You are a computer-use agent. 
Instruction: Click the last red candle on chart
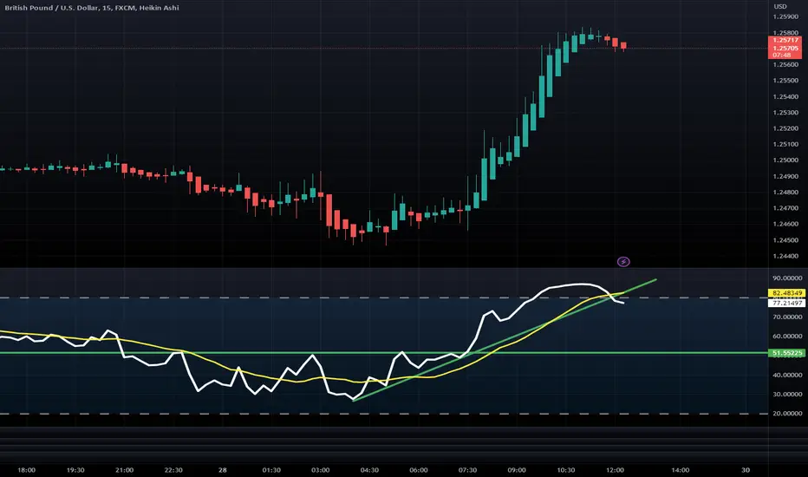point(622,45)
